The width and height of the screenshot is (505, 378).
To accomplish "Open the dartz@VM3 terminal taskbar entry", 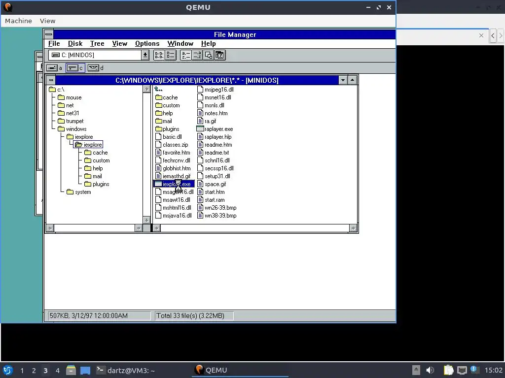I will (x=126, y=371).
